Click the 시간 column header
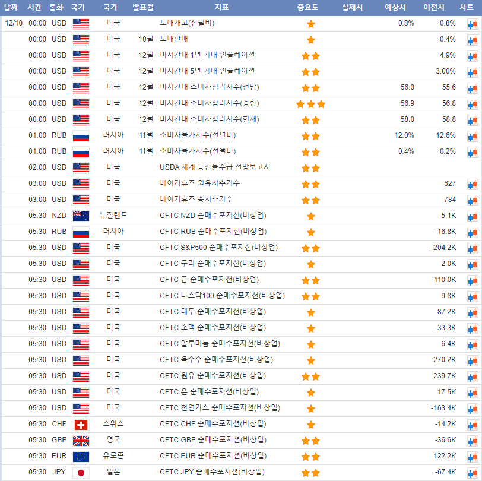The height and width of the screenshot is (481, 482). [34, 8]
